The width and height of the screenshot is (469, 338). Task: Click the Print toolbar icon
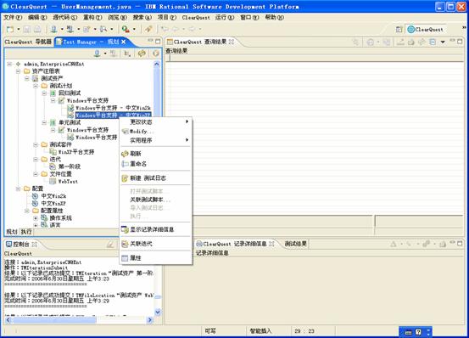click(37, 29)
